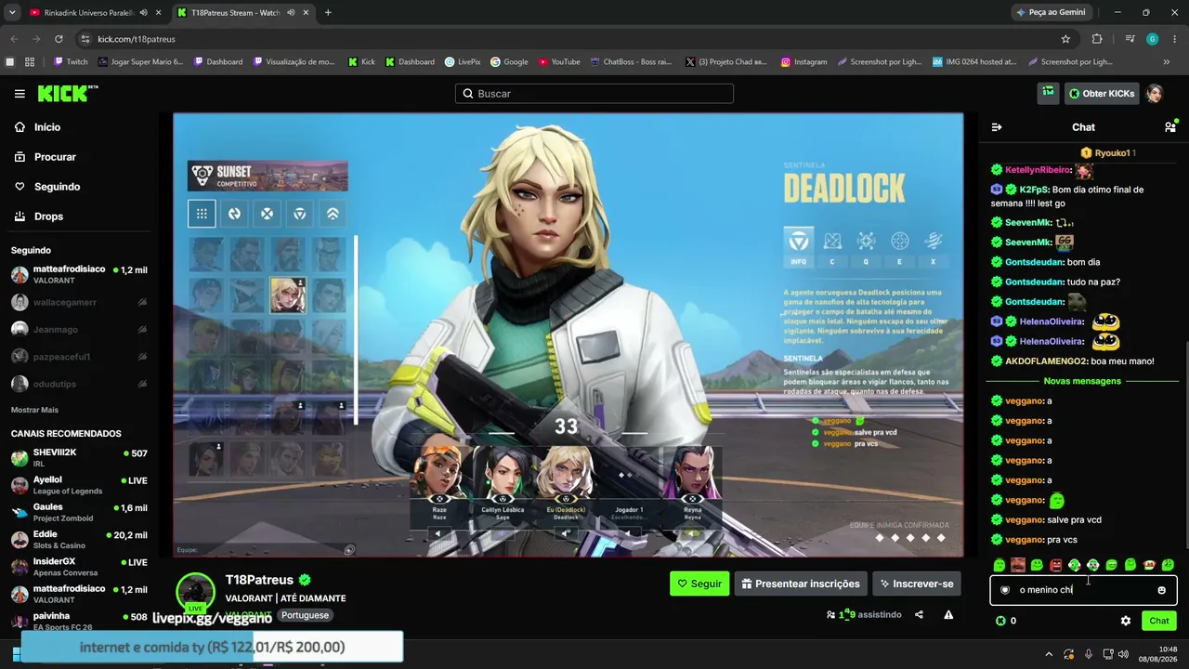This screenshot has height=669, width=1189.
Task: Click the chat identity badge icon
Action: (1004, 590)
